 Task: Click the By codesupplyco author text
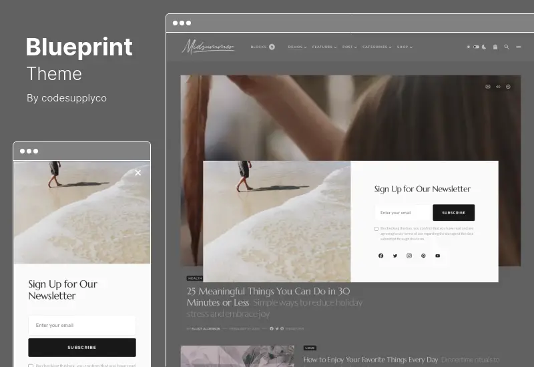(x=67, y=98)
